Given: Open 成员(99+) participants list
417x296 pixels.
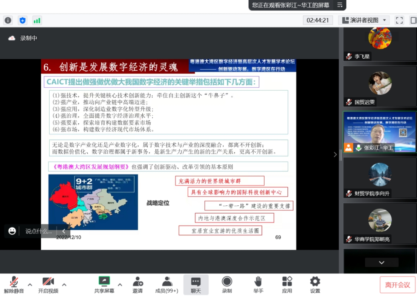Looking at the screenshot, I should point(166,285).
